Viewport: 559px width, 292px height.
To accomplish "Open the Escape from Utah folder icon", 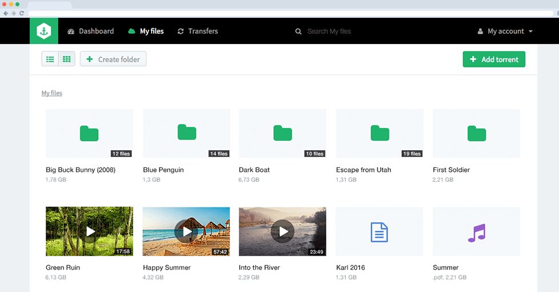I will coord(380,133).
